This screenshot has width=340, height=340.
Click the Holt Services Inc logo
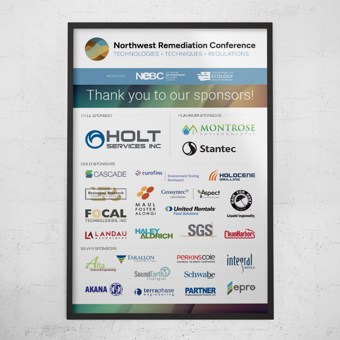click(x=123, y=139)
